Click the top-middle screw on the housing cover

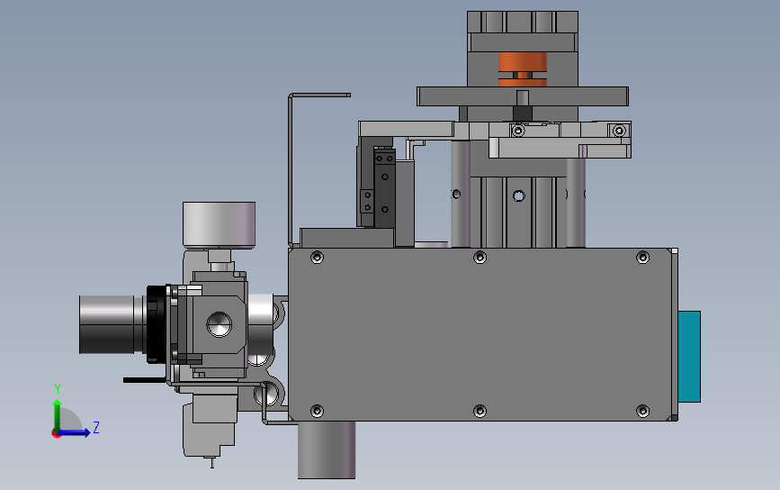[x=480, y=258]
